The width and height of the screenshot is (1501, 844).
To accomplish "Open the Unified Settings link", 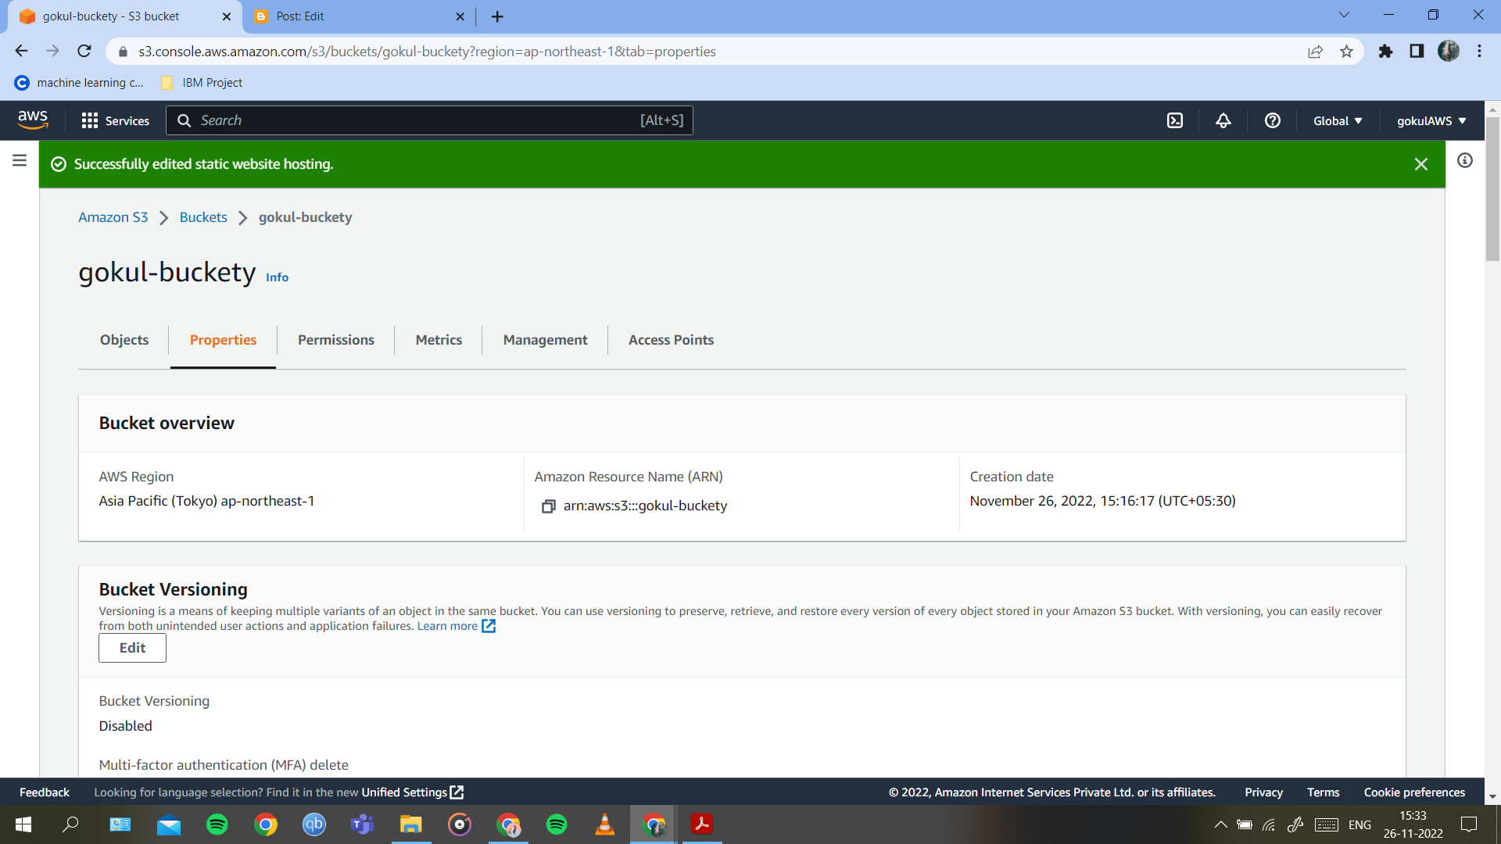I will [x=412, y=792].
